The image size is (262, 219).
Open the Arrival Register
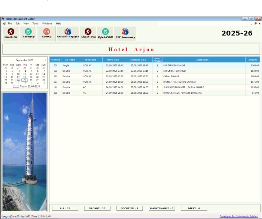coord(67,33)
